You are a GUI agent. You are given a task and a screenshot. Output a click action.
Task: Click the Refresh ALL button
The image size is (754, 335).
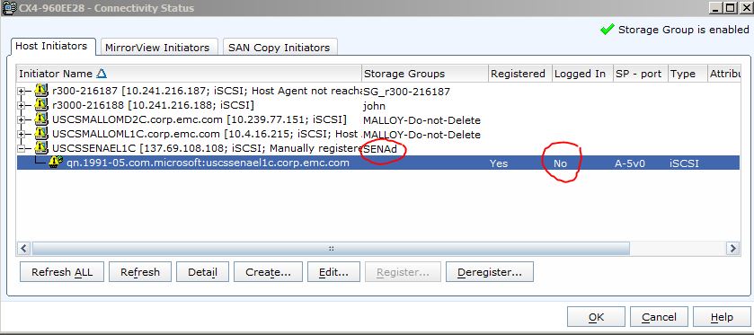[61, 272]
